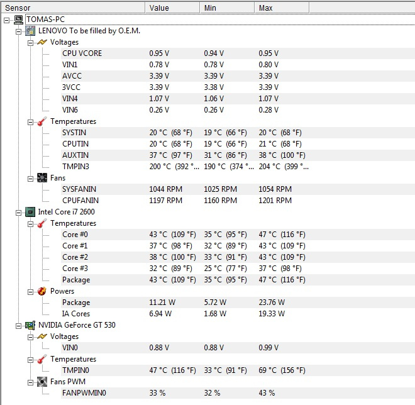The width and height of the screenshot is (415, 405).
Task: Click the 1025 RPM SYSFANIN min value
Action: [x=221, y=189]
